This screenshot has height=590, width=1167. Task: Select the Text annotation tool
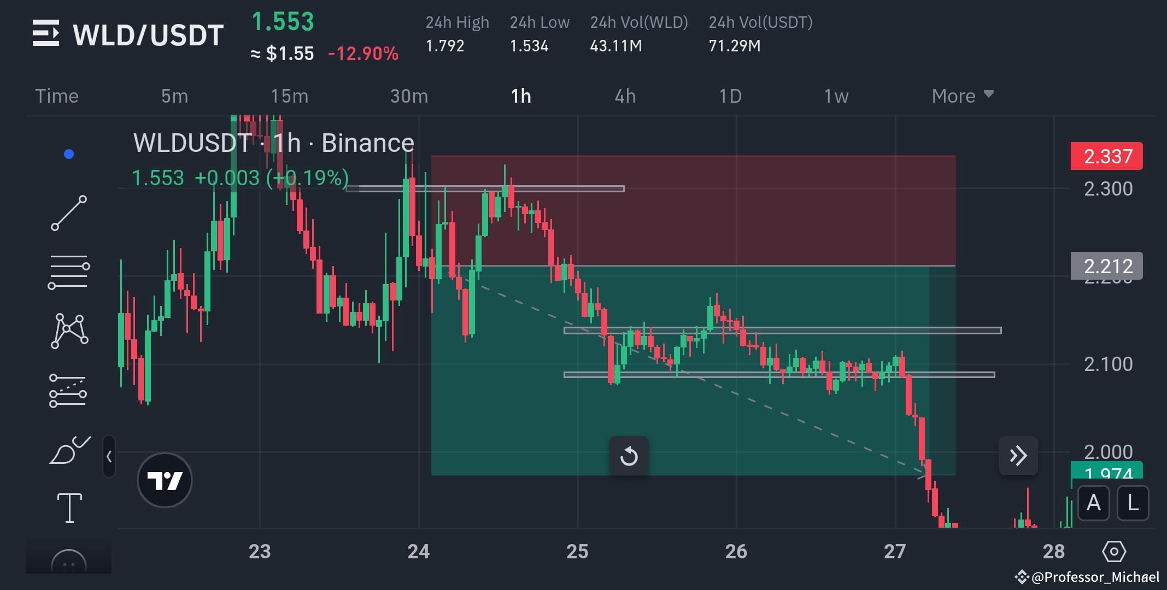coord(69,508)
